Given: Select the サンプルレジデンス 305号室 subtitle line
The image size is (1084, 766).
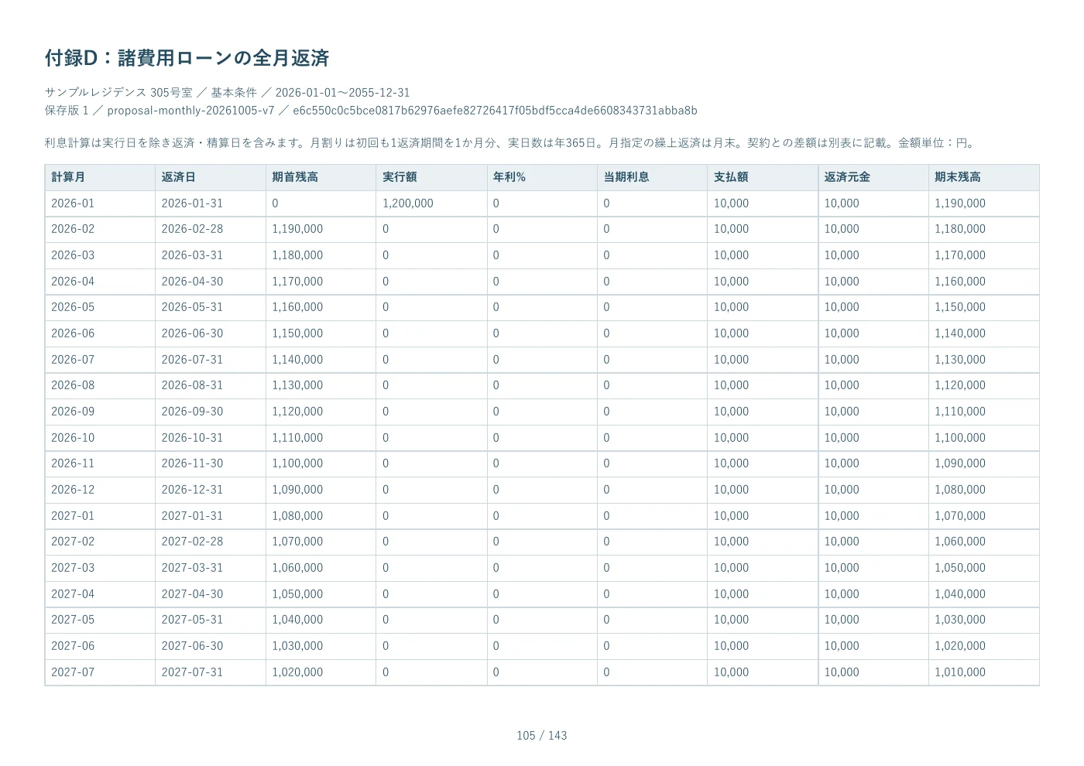Looking at the screenshot, I should pyautogui.click(x=228, y=92).
